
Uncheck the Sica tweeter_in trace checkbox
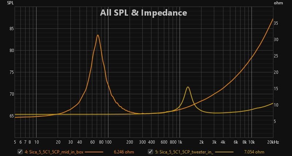(x=150, y=152)
